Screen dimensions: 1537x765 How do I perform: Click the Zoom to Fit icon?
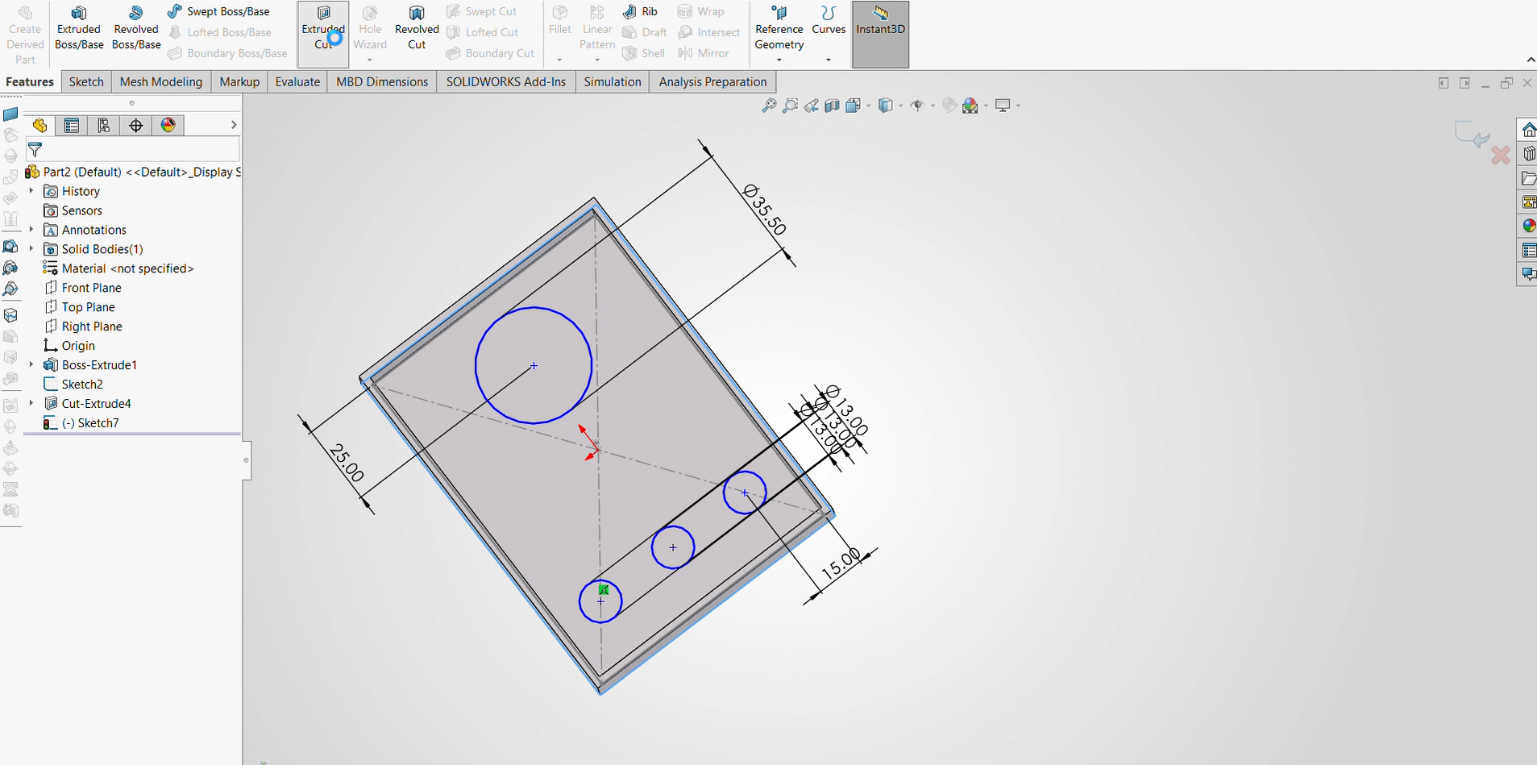(x=769, y=106)
